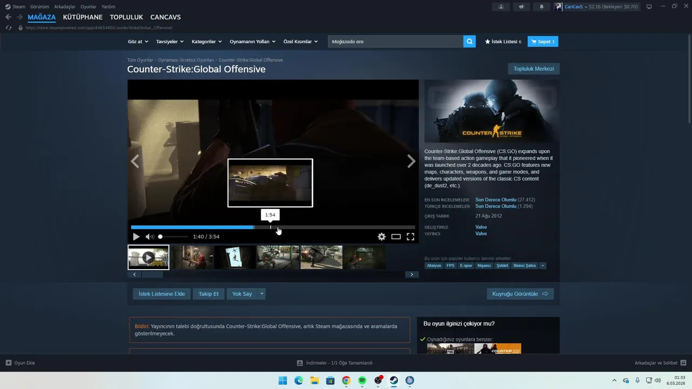Switch to Big Picture mode monitor icon
Image resolution: width=692 pixels, height=389 pixels.
point(649,6)
